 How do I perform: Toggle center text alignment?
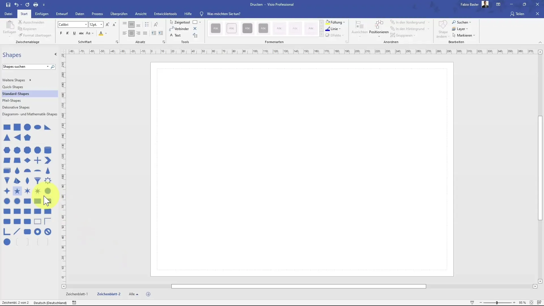[x=131, y=33]
